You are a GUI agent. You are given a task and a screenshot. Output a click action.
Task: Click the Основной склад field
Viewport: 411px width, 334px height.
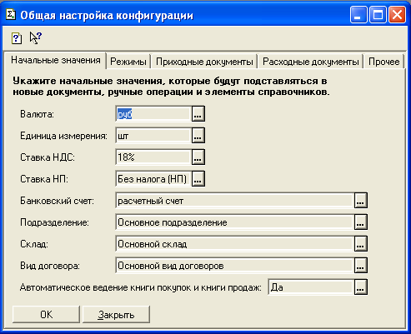tap(235, 244)
